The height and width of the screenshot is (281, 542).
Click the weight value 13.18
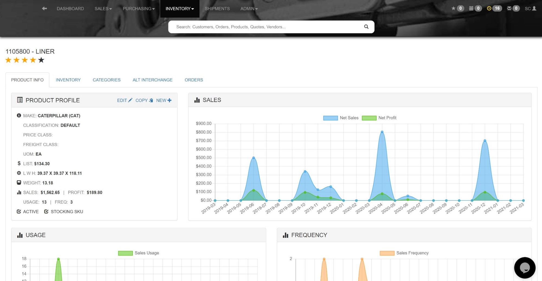(x=48, y=183)
